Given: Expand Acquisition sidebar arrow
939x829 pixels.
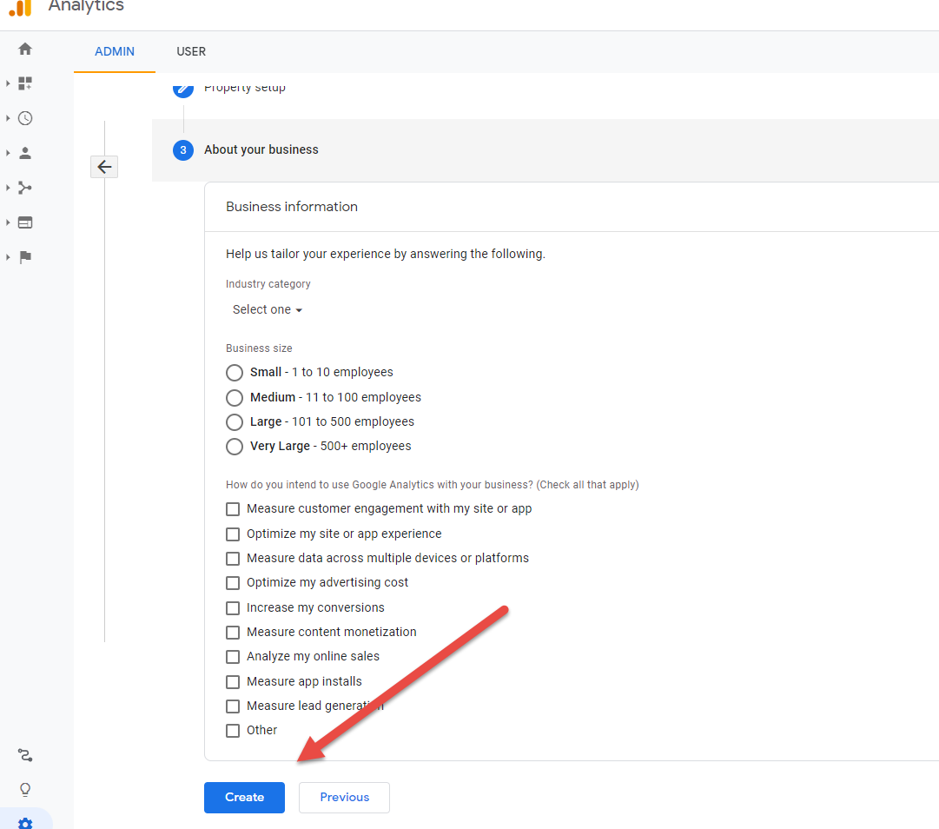Looking at the screenshot, I should [8, 188].
